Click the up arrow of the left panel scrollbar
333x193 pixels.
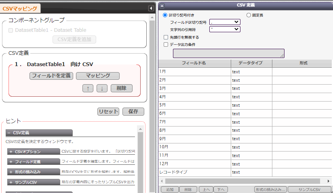click(152, 17)
